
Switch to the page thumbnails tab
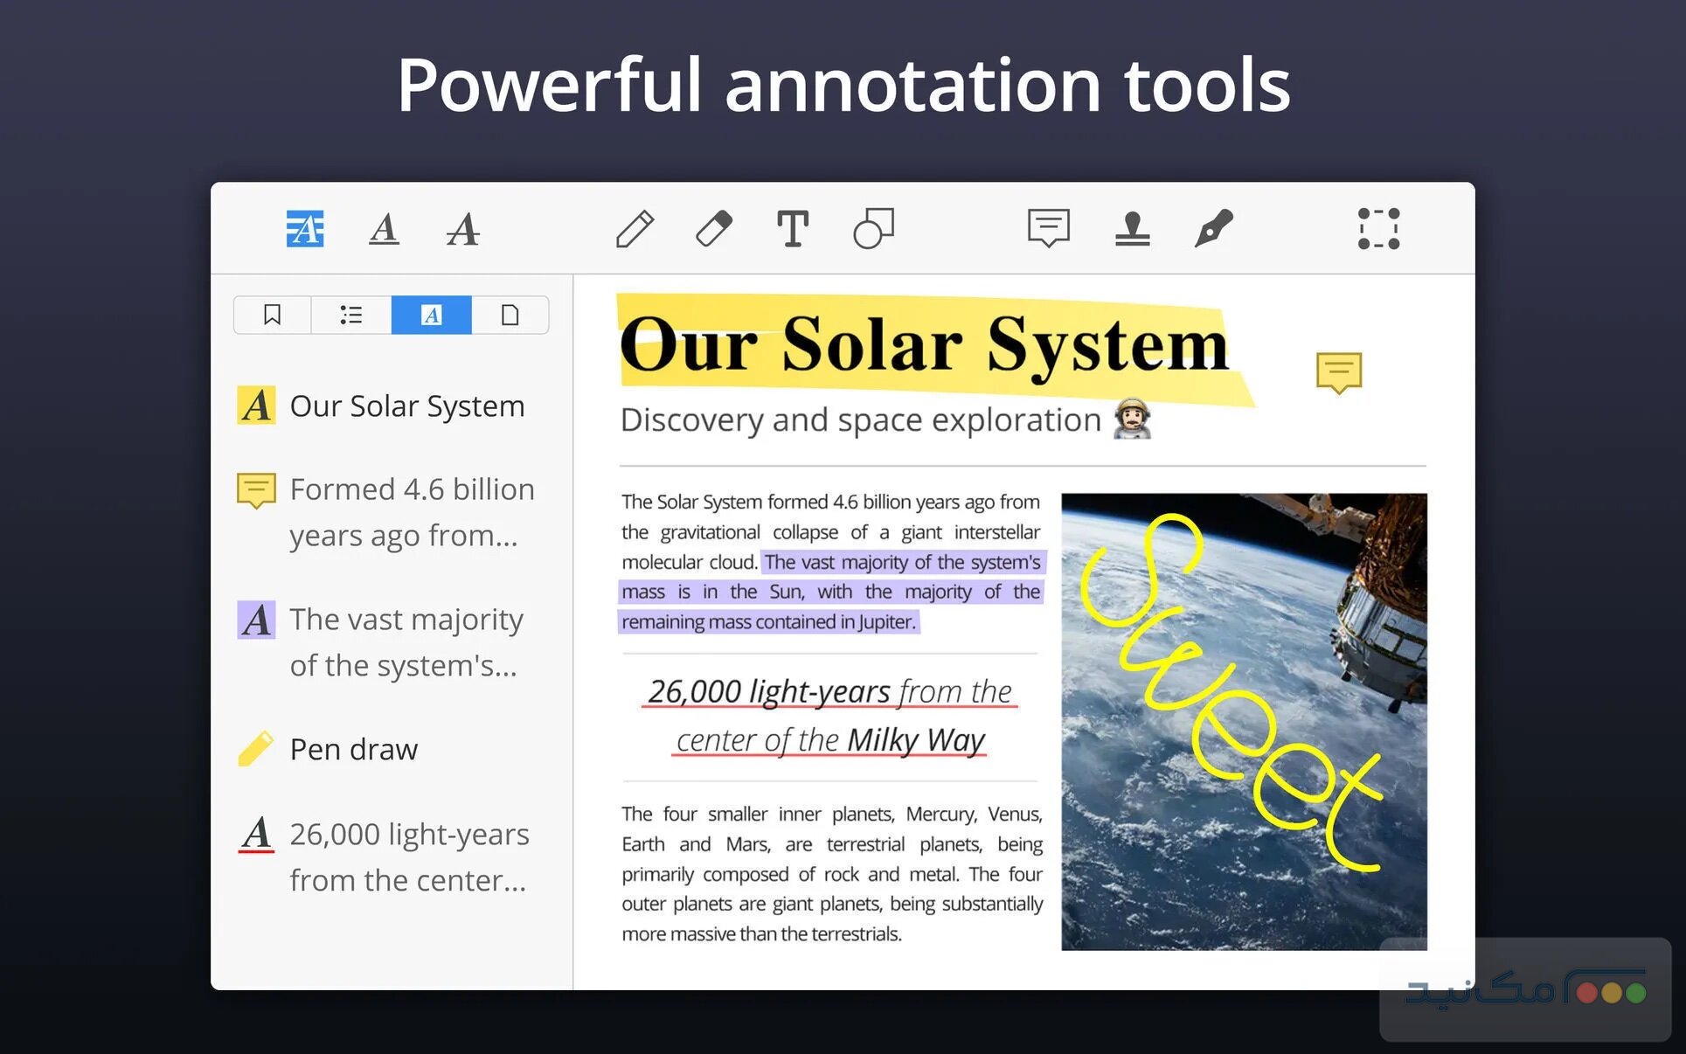coord(510,315)
